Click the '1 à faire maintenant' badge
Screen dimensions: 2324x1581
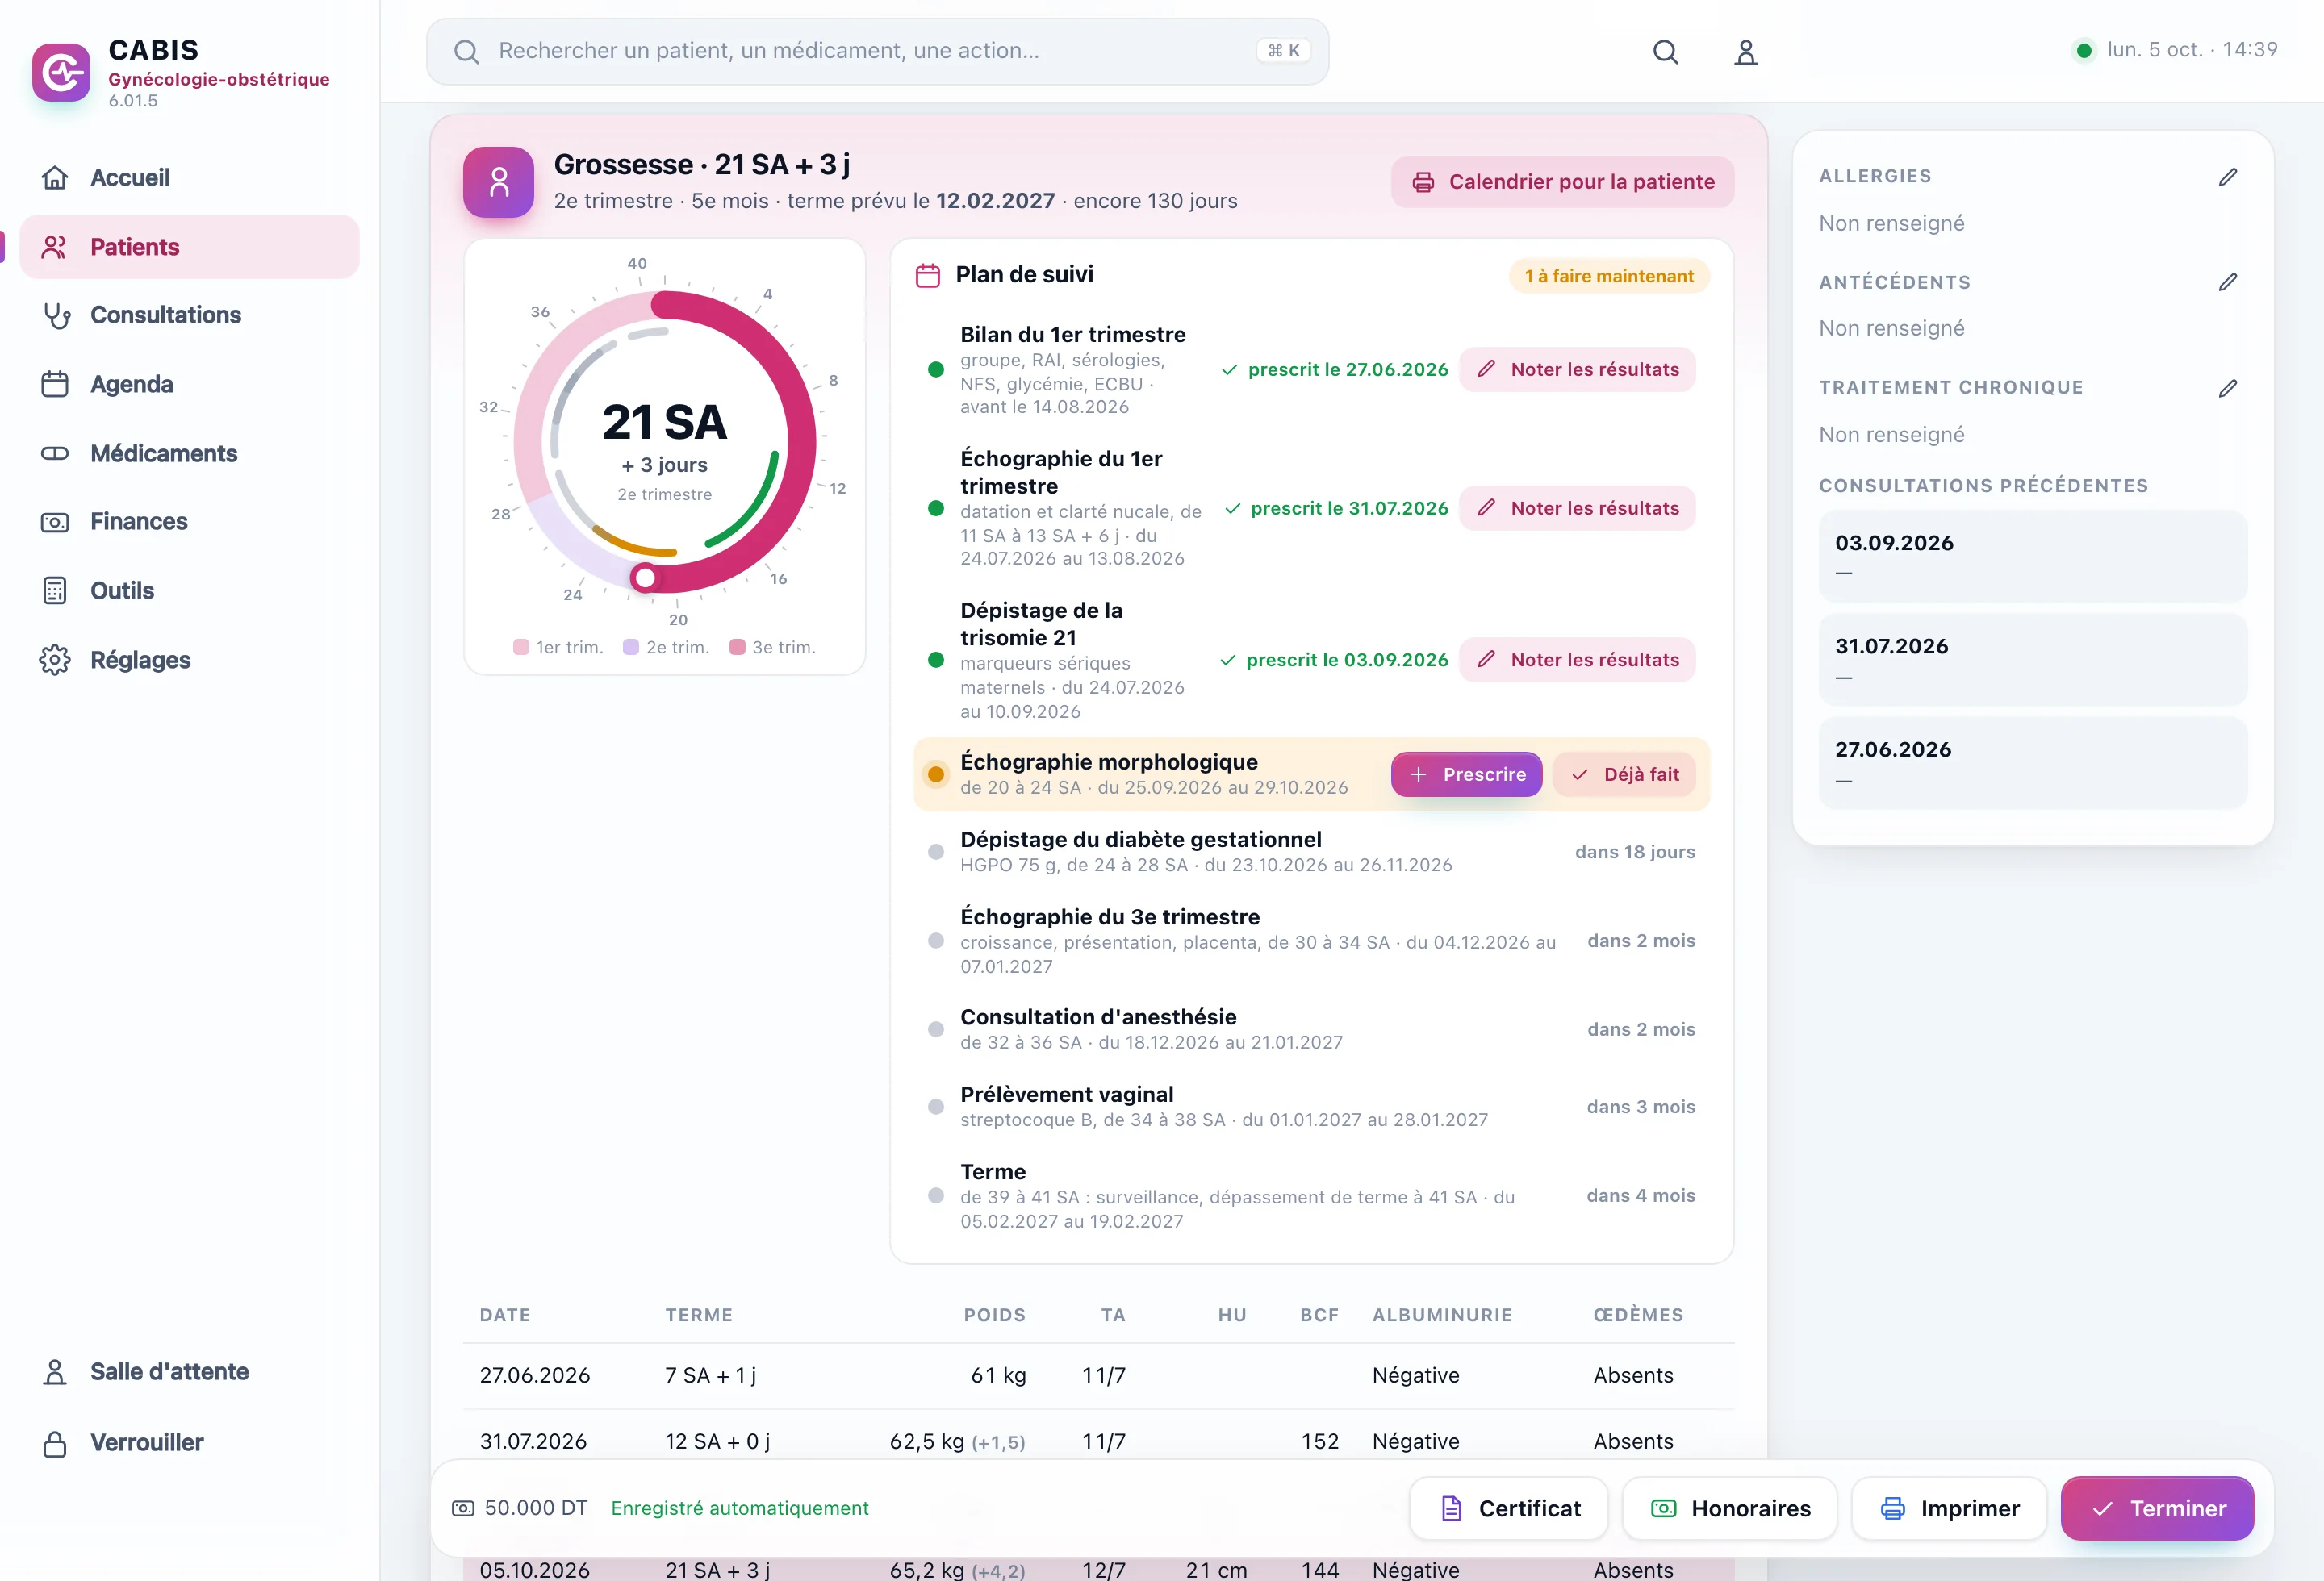(1609, 277)
